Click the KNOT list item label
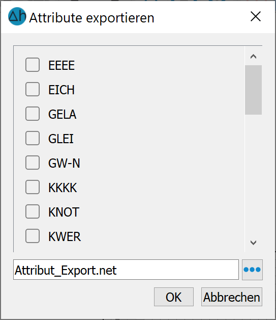This screenshot has height=320, width=276. [64, 212]
